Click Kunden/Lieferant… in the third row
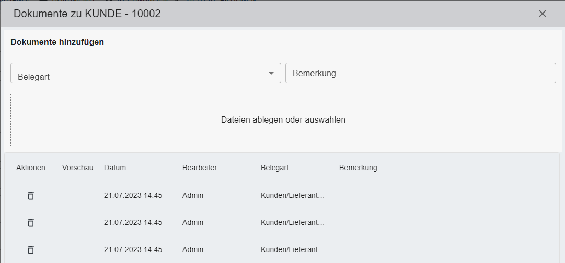Screen dimensions: 565x263 coord(293,250)
